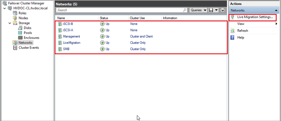Click the Failover Cluster Manager root icon

(x=5, y=3)
